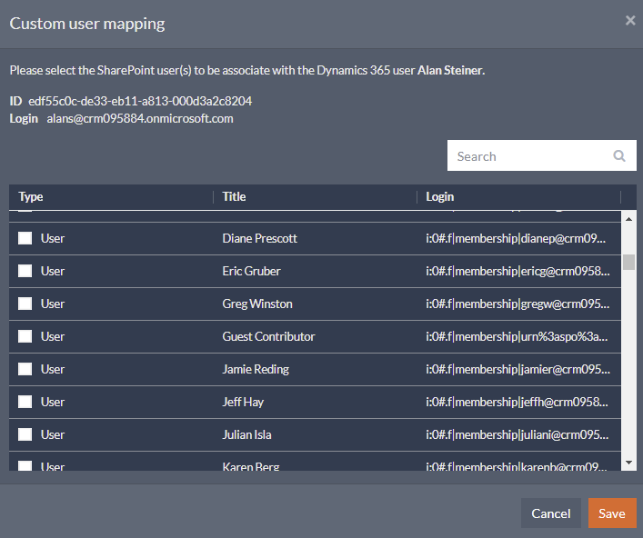Click the gregw@crm095 login cell
The height and width of the screenshot is (538, 643).
(x=517, y=304)
